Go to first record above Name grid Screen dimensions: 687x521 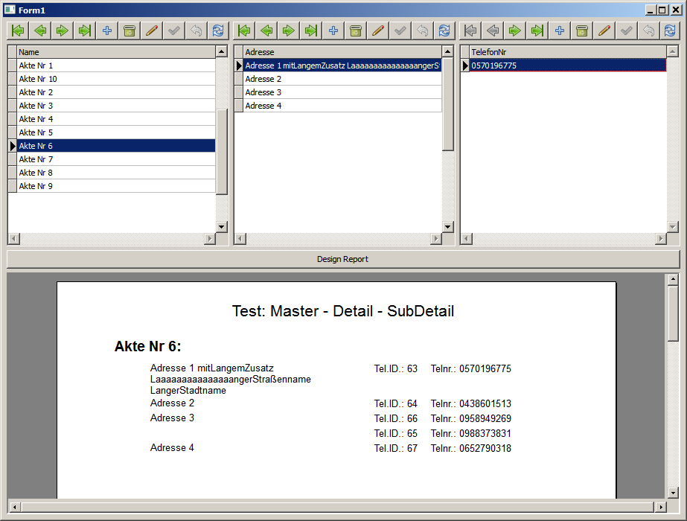[18, 31]
